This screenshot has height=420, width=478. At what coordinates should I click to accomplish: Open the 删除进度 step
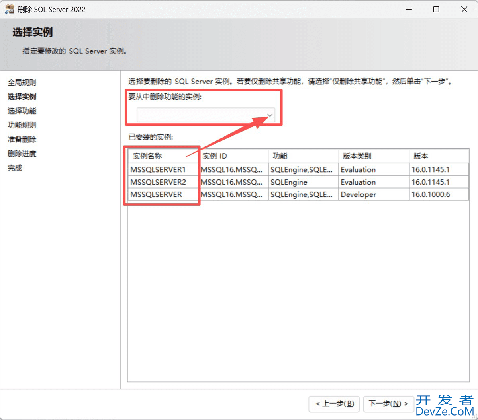(x=22, y=154)
